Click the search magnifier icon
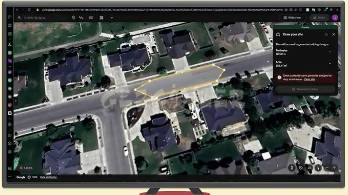Image resolution: width=348 pixels, height=195 pixels. pos(19,18)
